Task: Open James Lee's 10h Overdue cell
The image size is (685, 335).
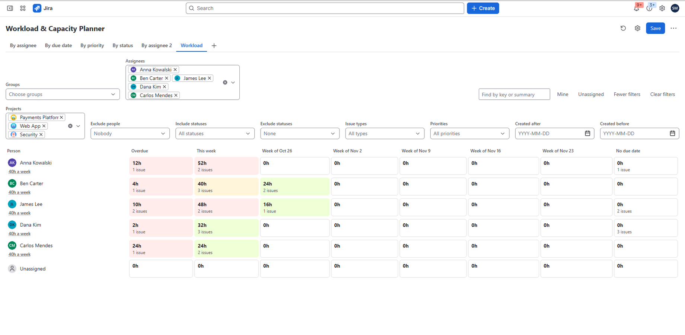Action: [x=161, y=207]
